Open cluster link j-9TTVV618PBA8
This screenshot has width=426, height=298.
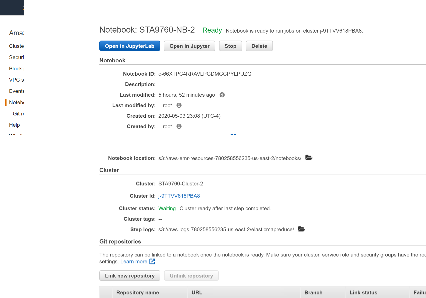click(179, 196)
